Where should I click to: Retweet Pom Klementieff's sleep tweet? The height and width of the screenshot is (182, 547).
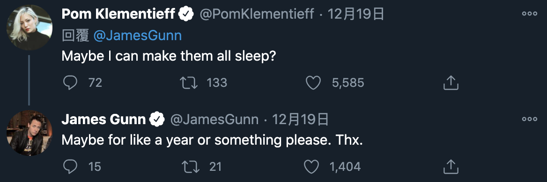click(x=189, y=83)
